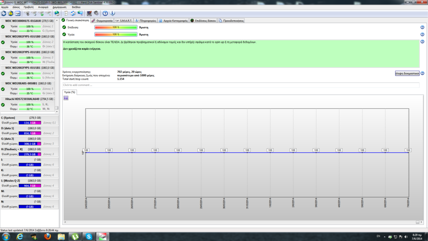Click the volume icon in system tray
The image size is (428, 241).
coord(406,237)
